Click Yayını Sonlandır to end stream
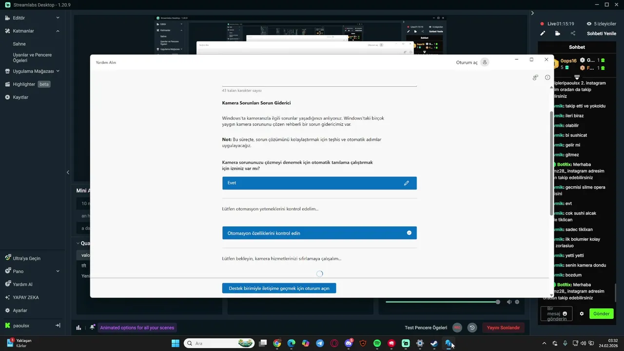The image size is (624, 351). 503,328
